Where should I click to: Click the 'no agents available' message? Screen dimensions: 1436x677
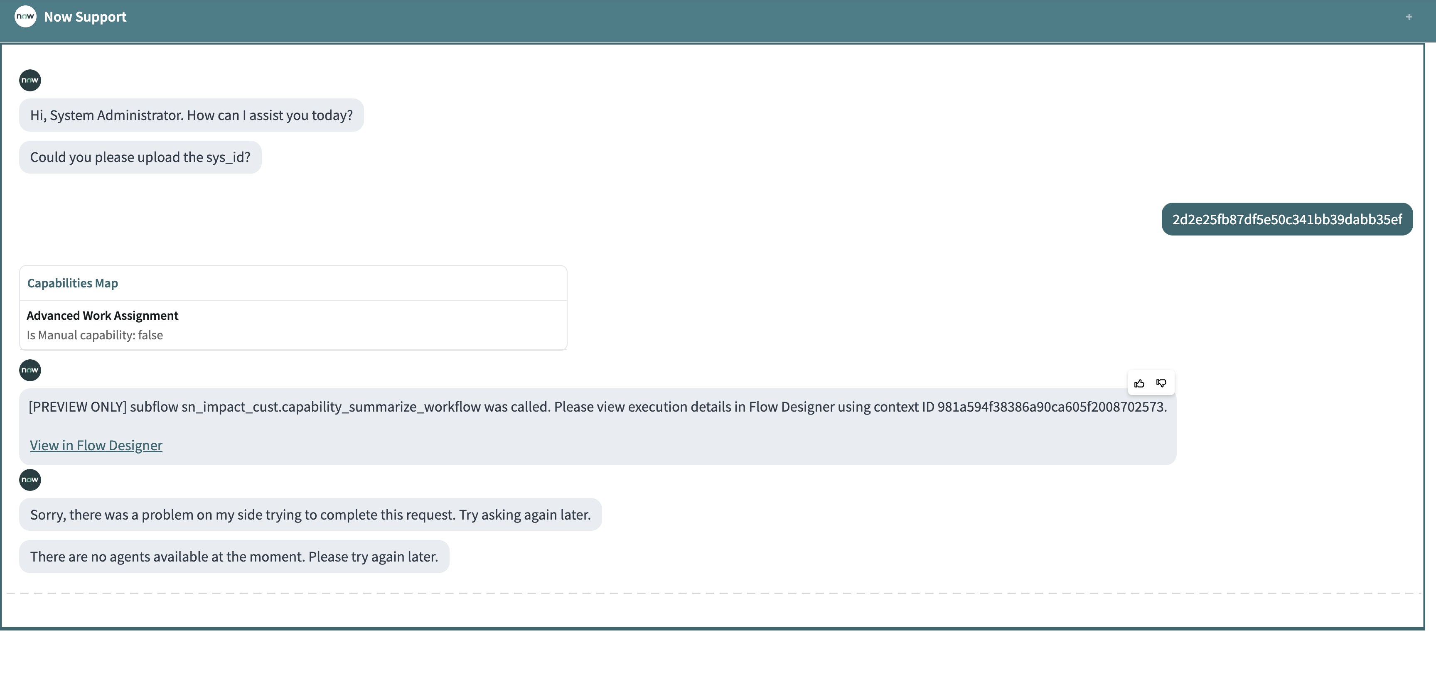234,557
